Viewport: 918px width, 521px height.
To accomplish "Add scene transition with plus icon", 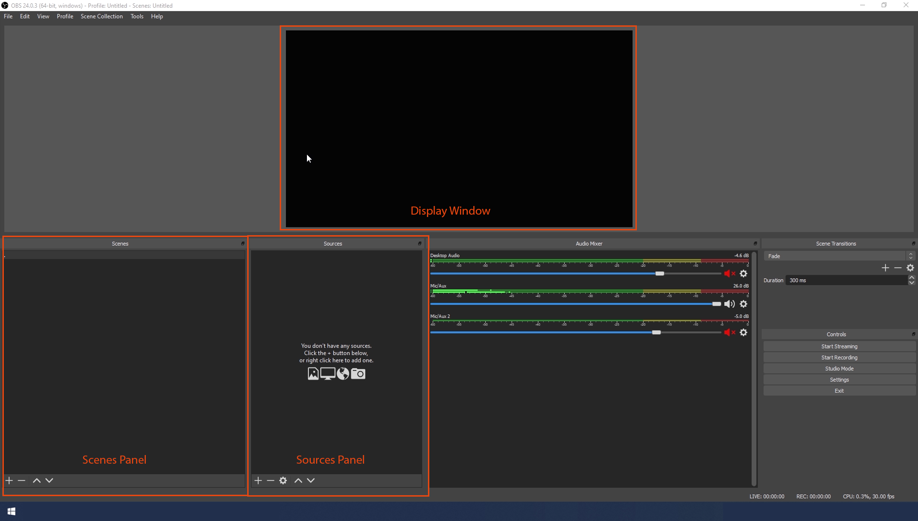I will (x=885, y=268).
